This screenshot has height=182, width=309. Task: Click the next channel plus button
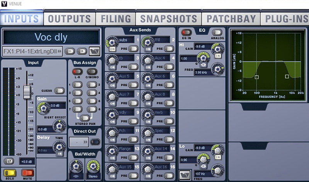[82, 51]
